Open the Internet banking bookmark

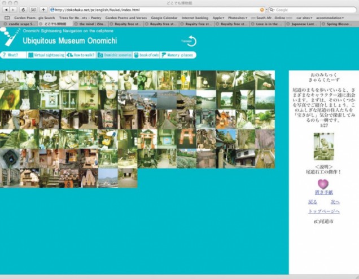point(195,18)
